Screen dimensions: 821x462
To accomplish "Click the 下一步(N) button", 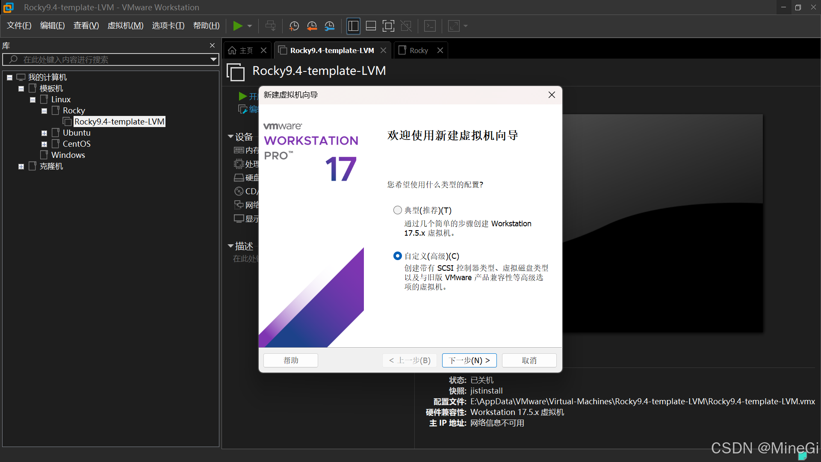I will tap(469, 360).
